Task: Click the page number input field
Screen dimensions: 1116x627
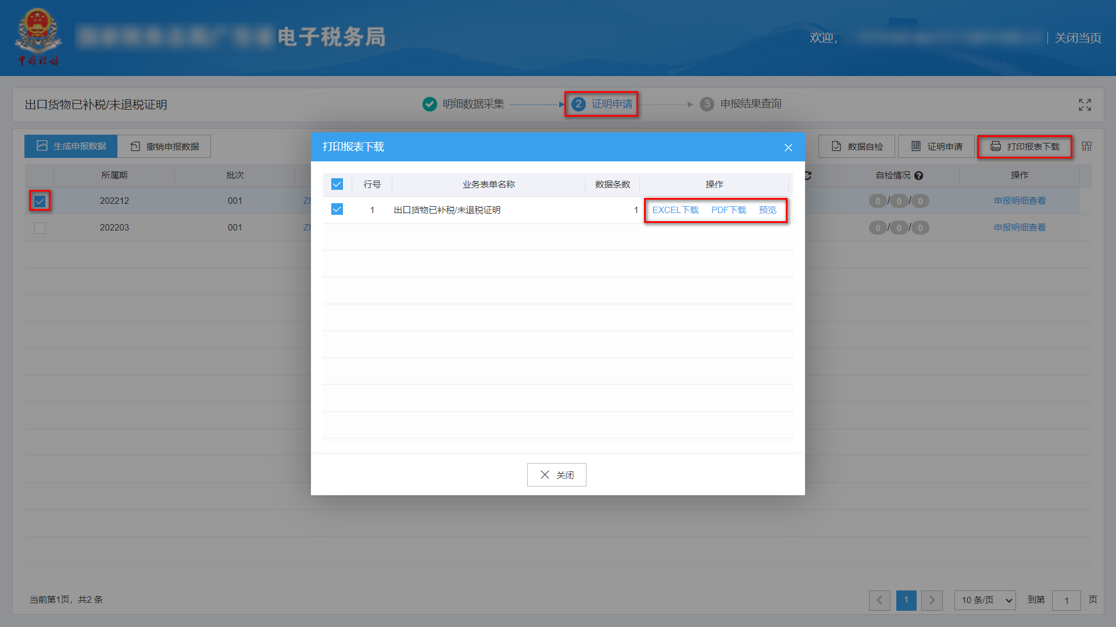Action: click(x=1067, y=600)
